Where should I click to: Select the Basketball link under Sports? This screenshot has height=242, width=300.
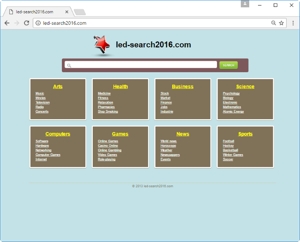(x=230, y=150)
